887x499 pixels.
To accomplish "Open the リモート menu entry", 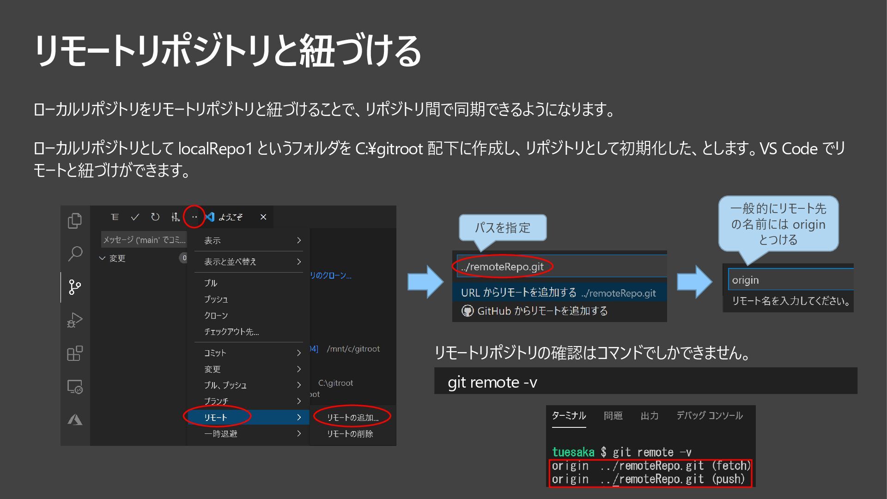I will [249, 417].
